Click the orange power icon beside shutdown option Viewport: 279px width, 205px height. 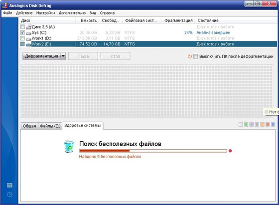click(190, 56)
